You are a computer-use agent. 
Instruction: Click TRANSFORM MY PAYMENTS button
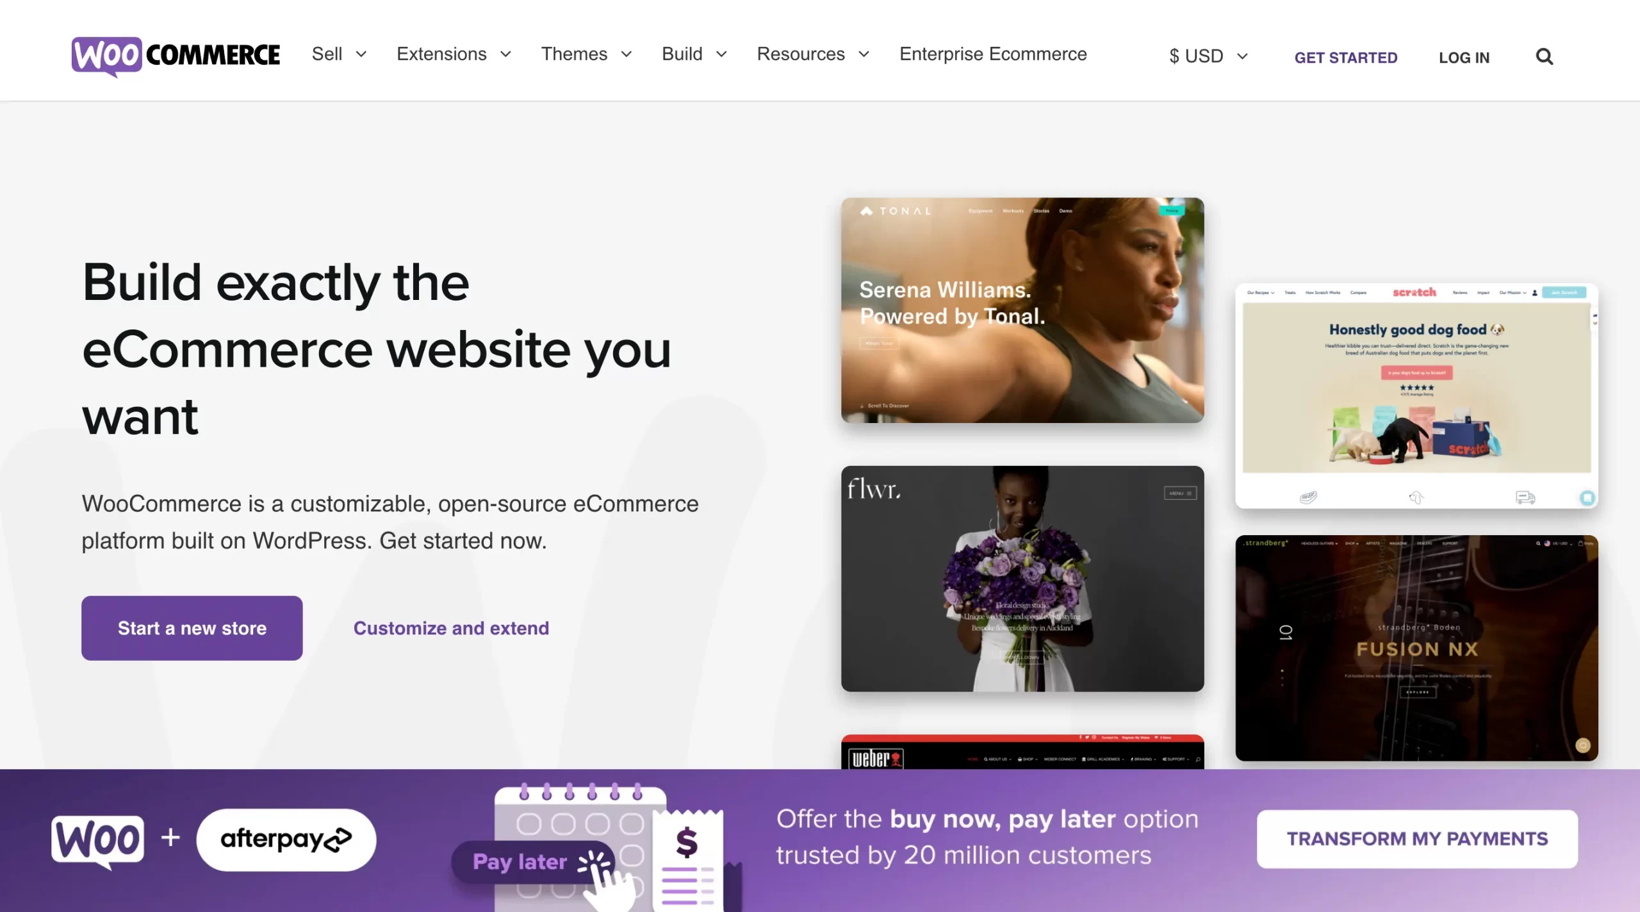[1418, 839]
